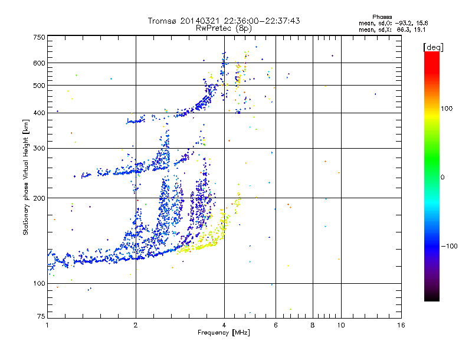Click the frequency axis tick "10"
Image resolution: width=472 pixels, height=354 pixels.
(341, 325)
